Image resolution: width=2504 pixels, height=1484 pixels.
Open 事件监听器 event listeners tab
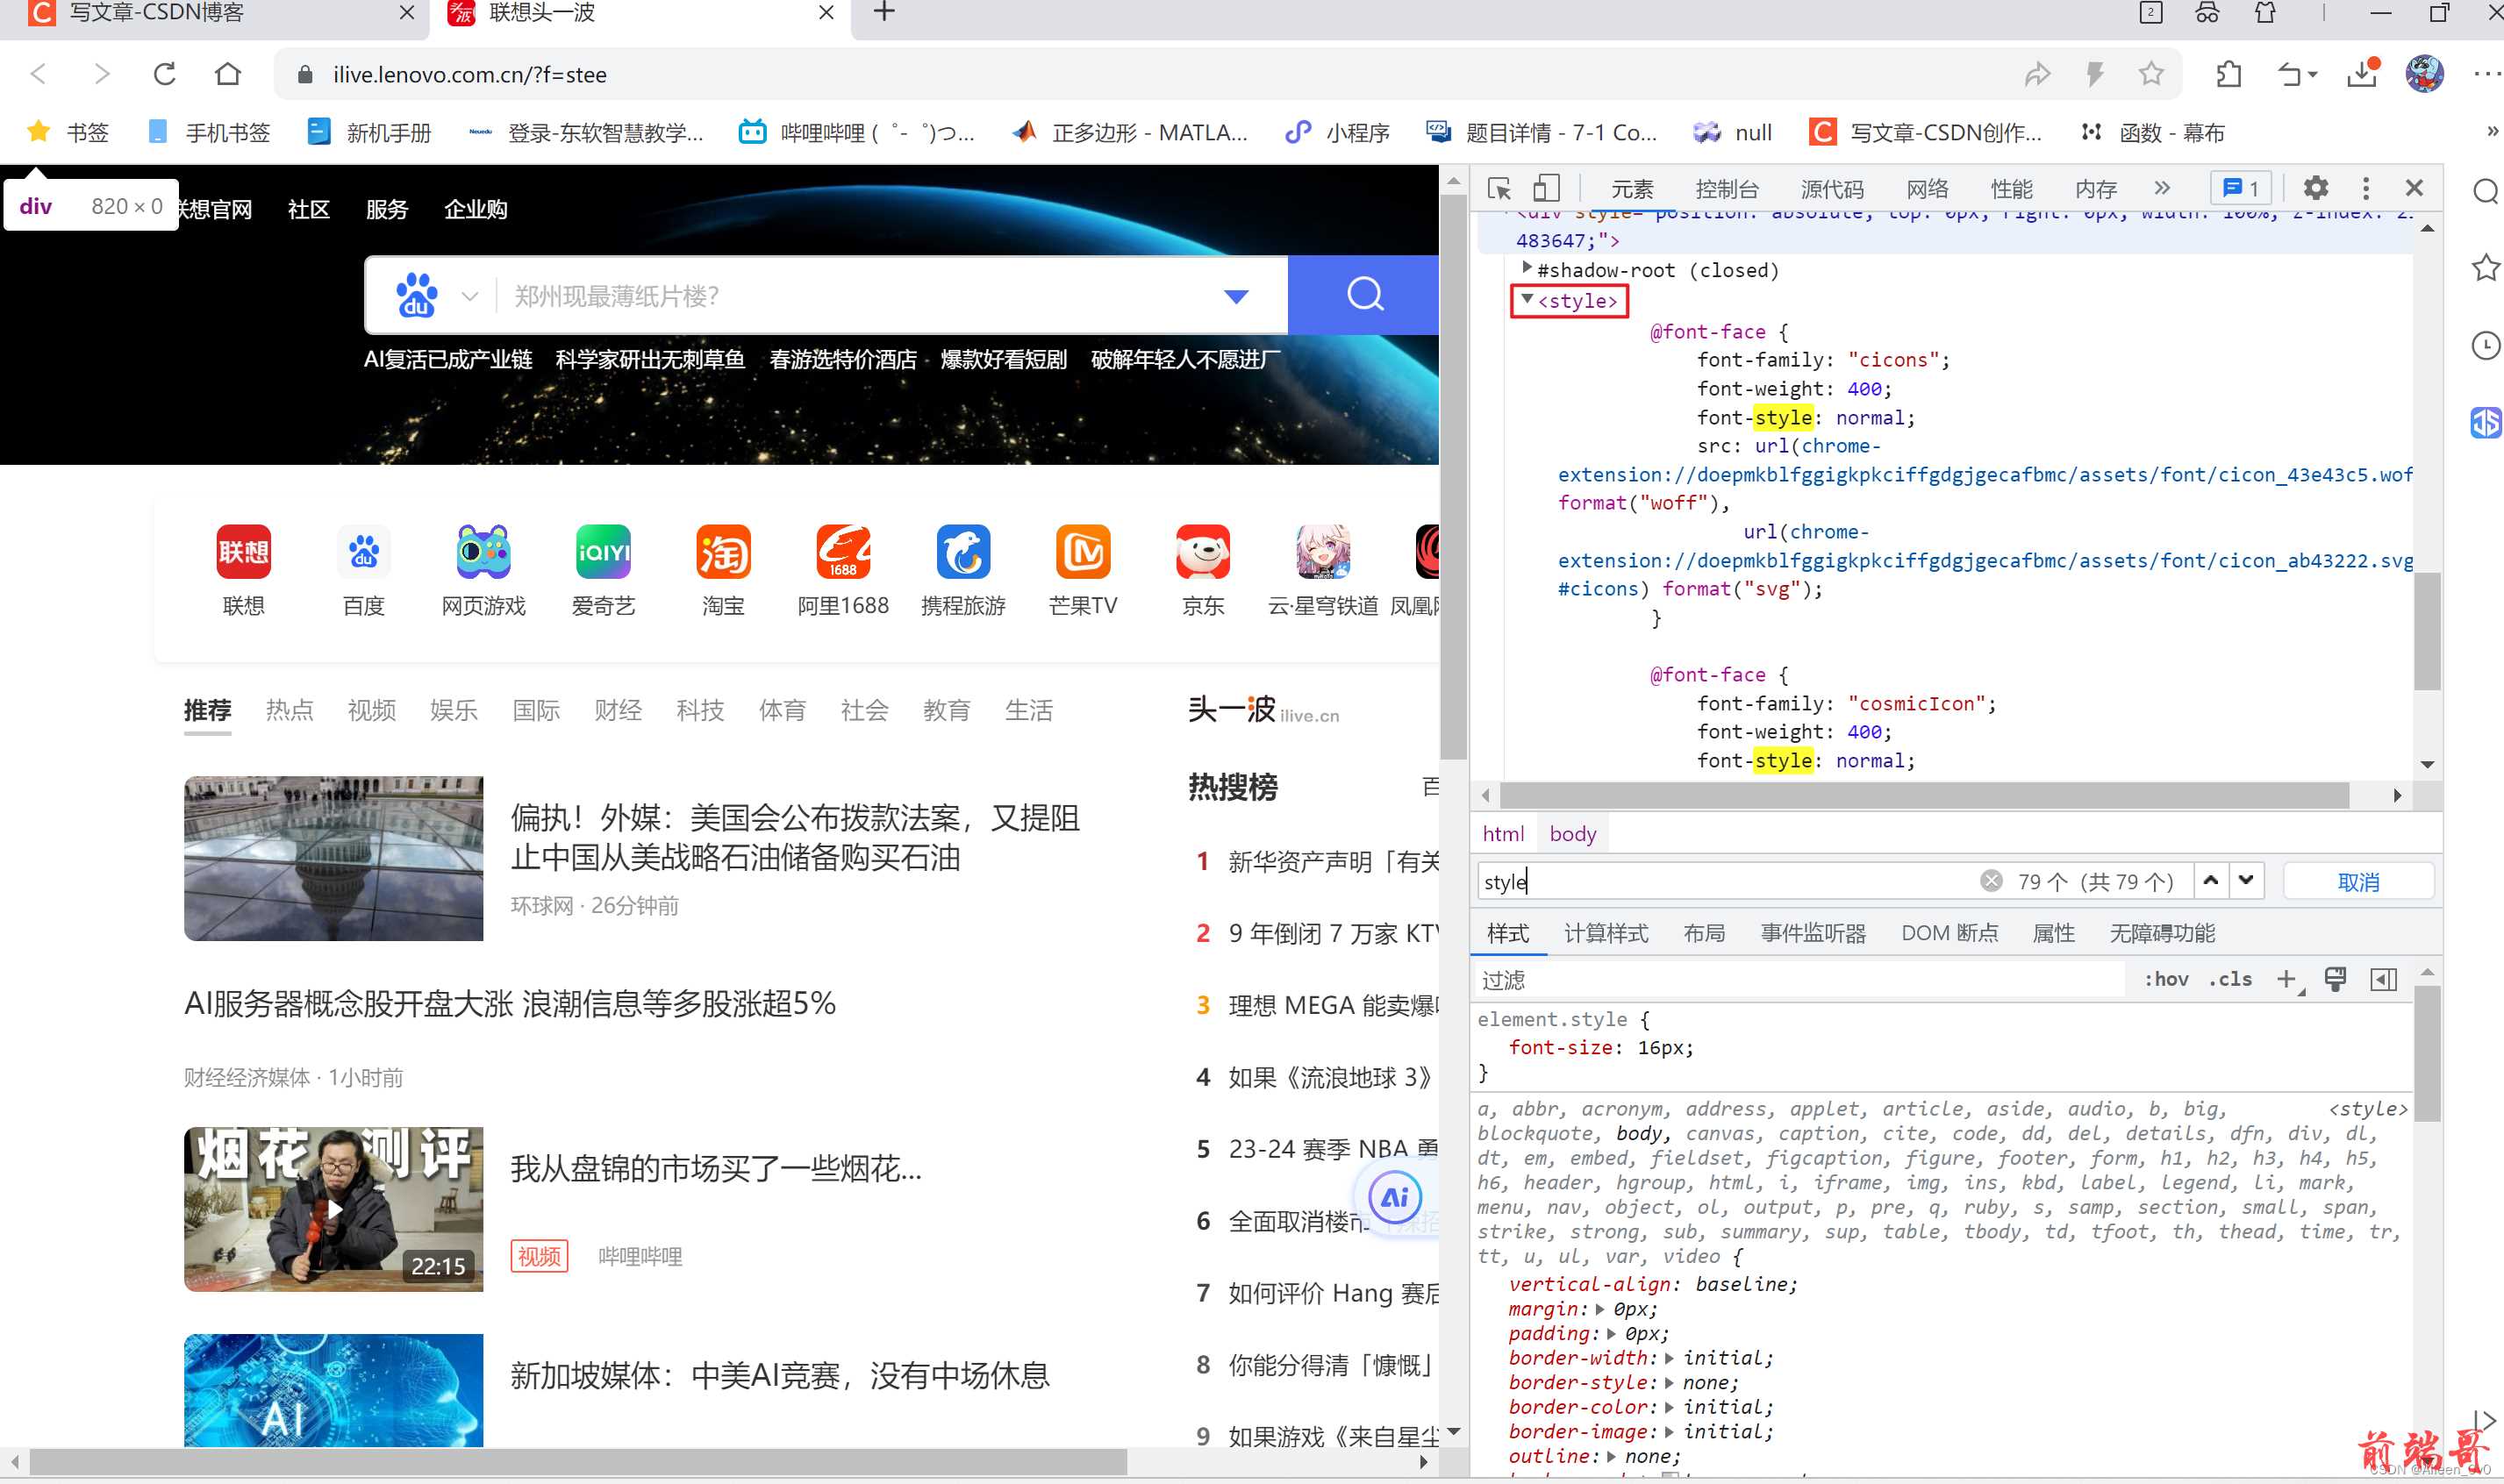click(x=1813, y=933)
